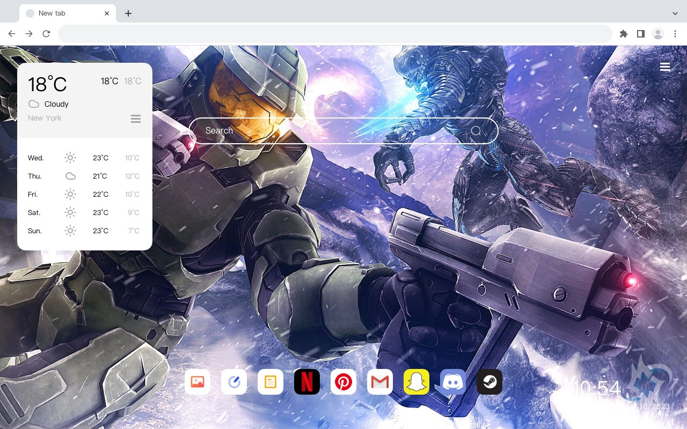Click the sun icon in the Sun. row
This screenshot has height=429, width=687.
pos(70,231)
